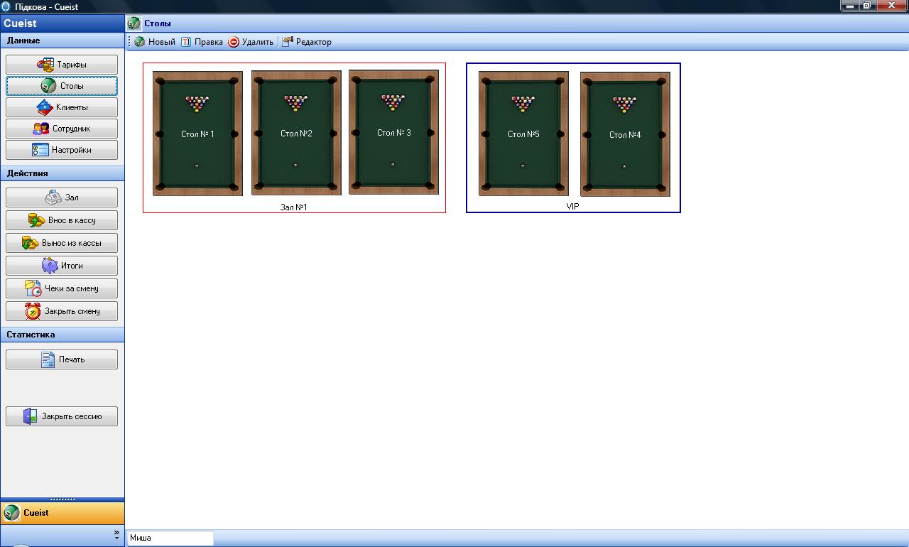Open the Сотрудник (Employee) section
The width and height of the screenshot is (909, 547).
pyautogui.click(x=62, y=129)
